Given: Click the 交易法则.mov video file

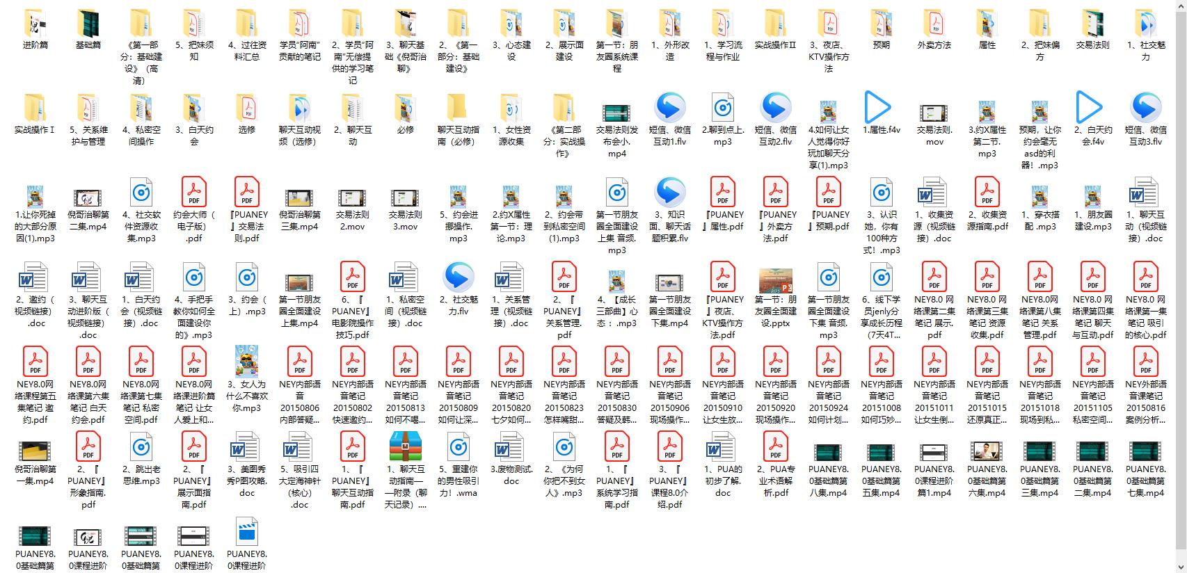Looking at the screenshot, I should pyautogui.click(x=934, y=113).
